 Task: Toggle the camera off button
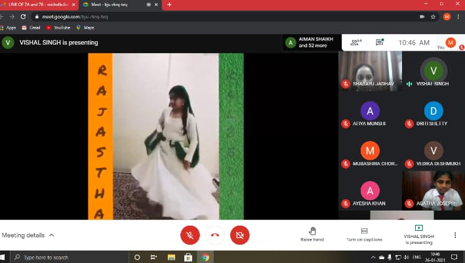(x=239, y=235)
